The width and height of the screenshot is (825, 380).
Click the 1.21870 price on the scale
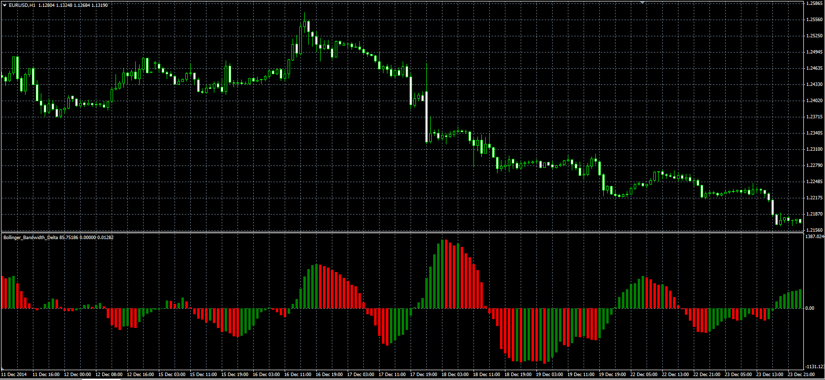pyautogui.click(x=815, y=214)
